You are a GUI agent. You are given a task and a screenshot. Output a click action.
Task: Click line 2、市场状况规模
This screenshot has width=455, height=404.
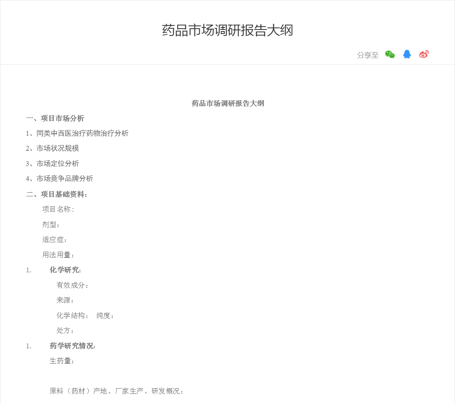pos(52,148)
